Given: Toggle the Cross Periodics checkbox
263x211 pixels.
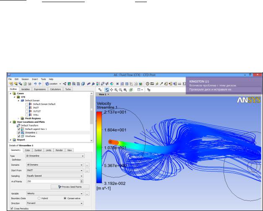Looking at the screenshot, I should point(12,208).
